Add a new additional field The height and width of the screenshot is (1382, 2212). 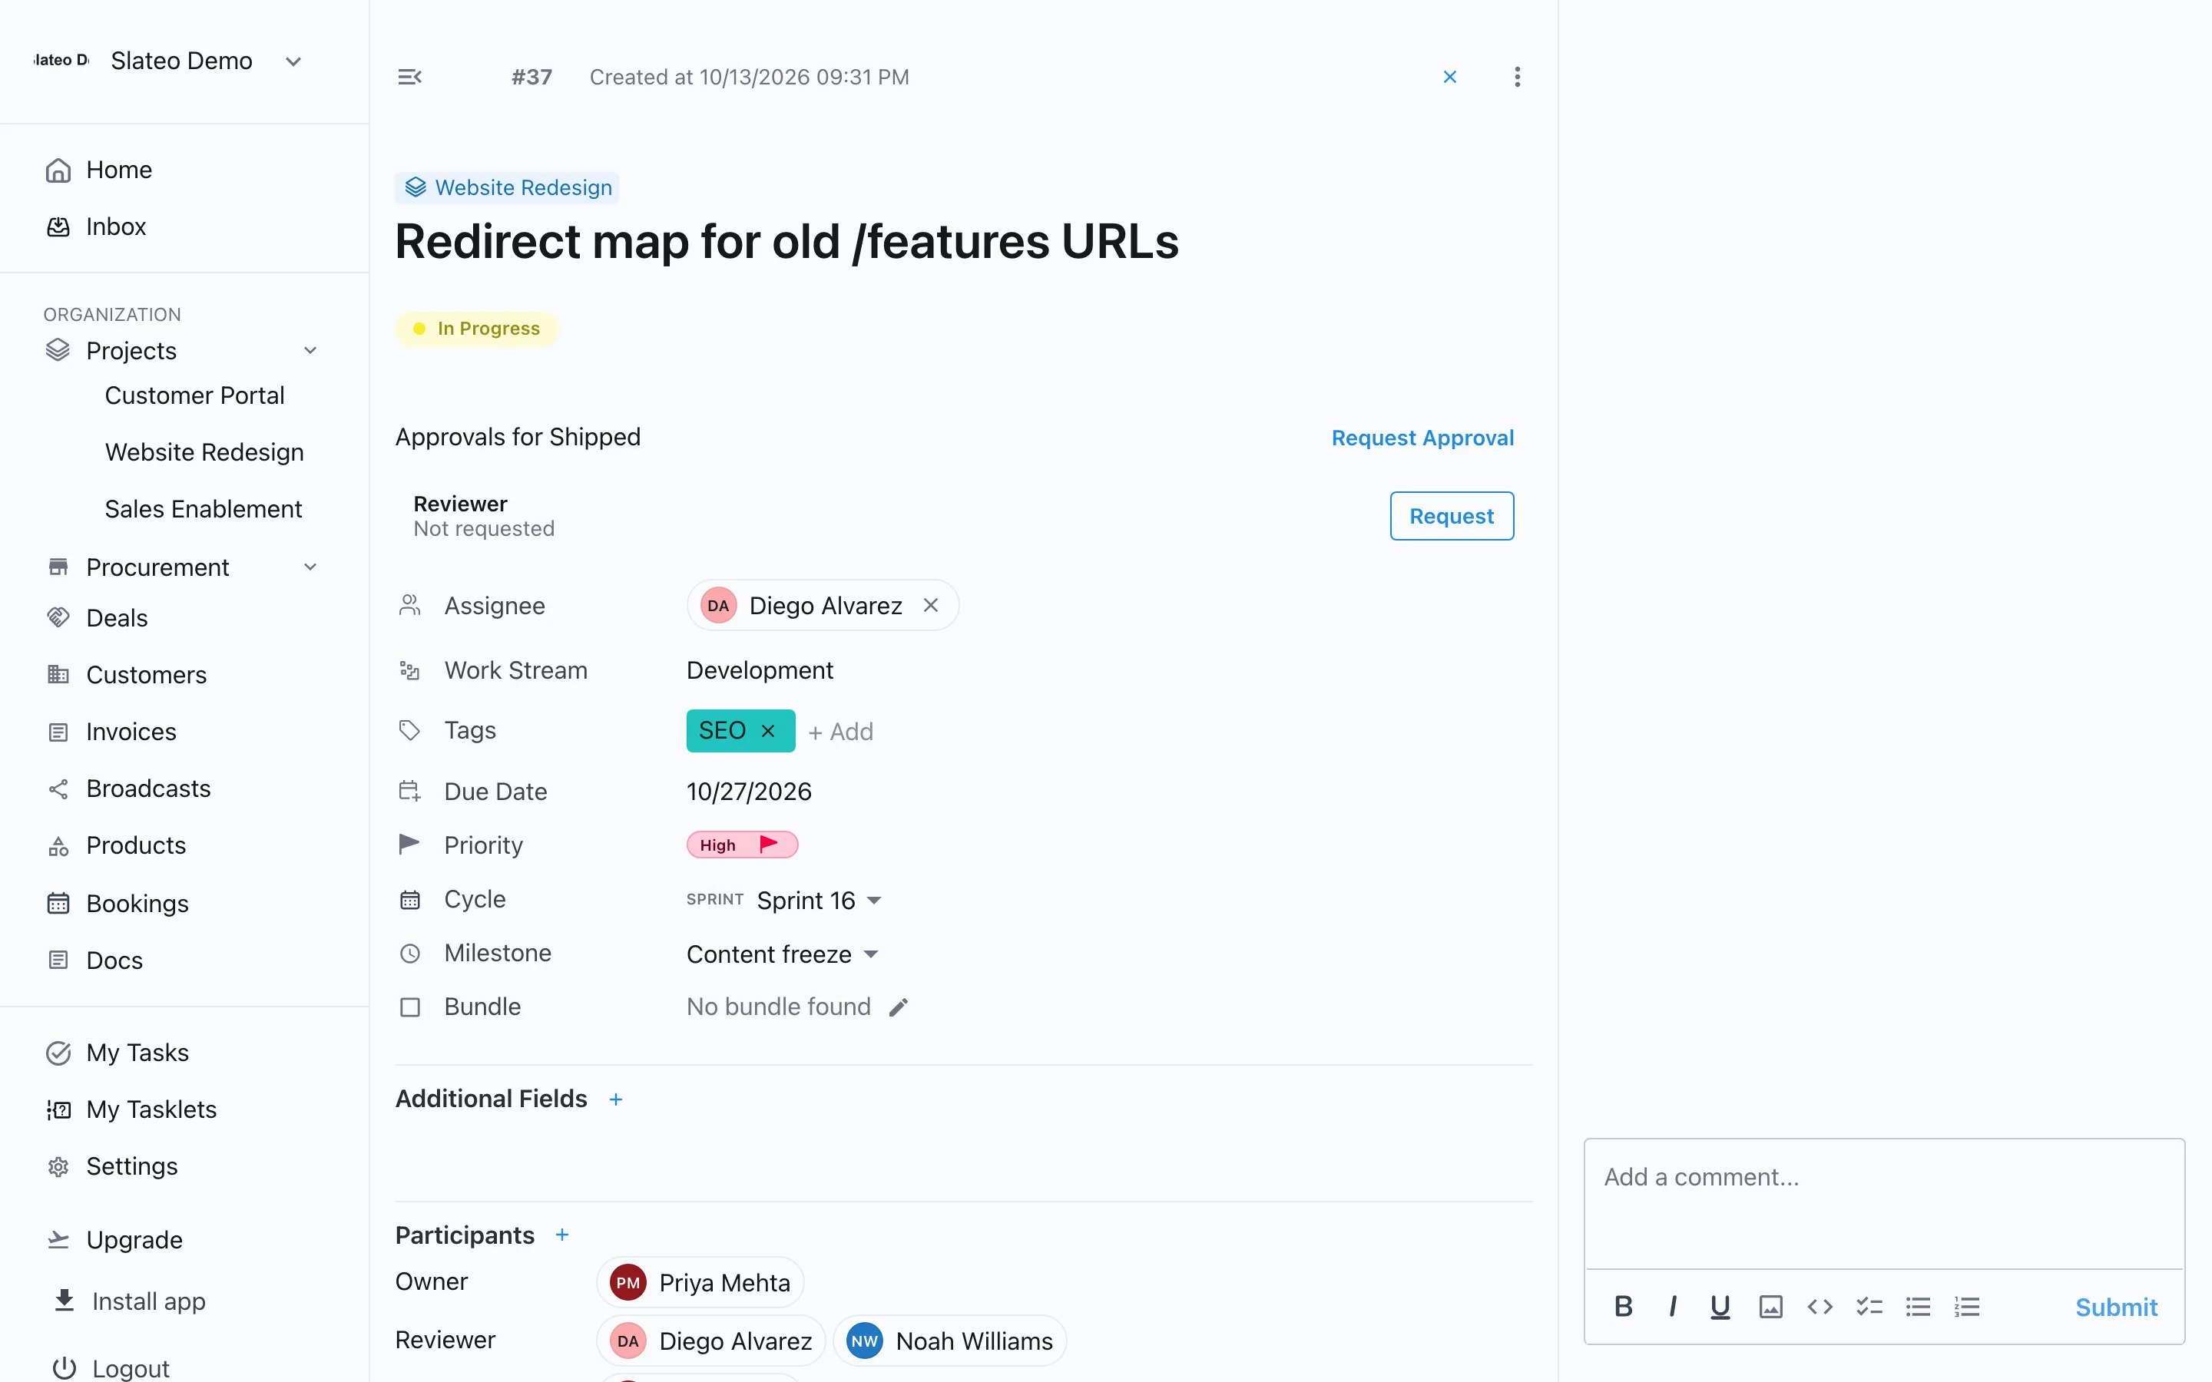click(x=616, y=1099)
